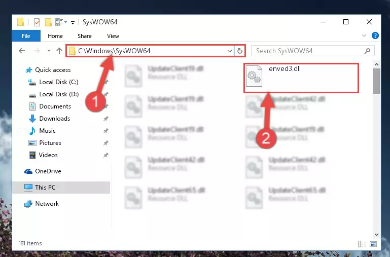Select Local Disk (C:) in Quick access
Image resolution: width=390 pixels, height=257 pixels.
pos(59,82)
